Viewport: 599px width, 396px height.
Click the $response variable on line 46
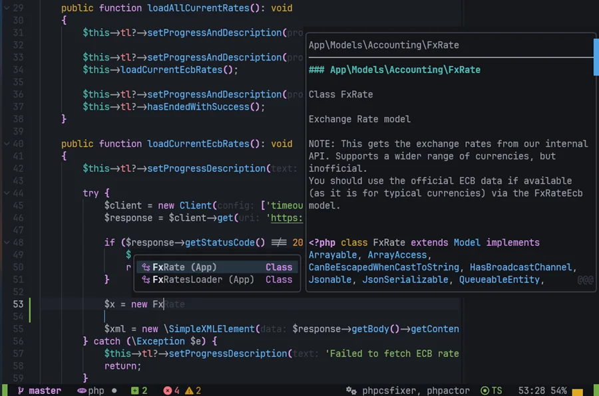coord(128,218)
